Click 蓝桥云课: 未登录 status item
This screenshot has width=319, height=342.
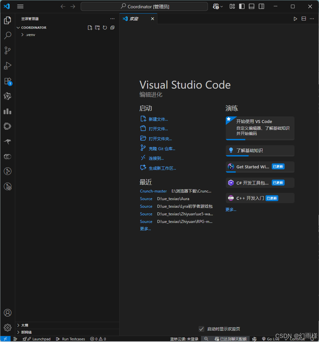click(x=184, y=339)
